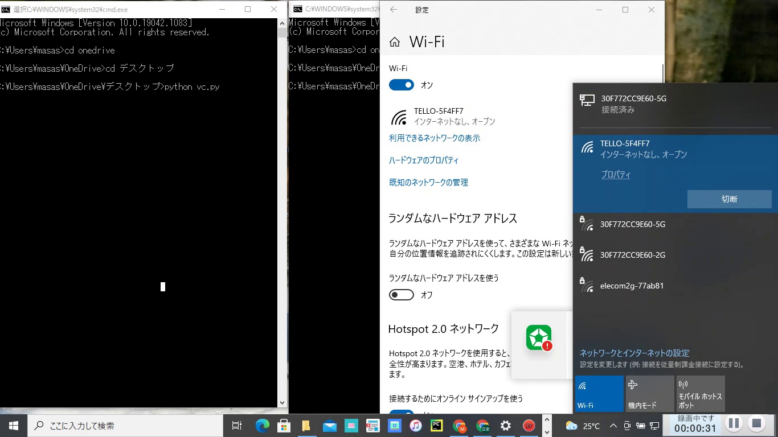Open weather widget showing 25°C

(583, 426)
